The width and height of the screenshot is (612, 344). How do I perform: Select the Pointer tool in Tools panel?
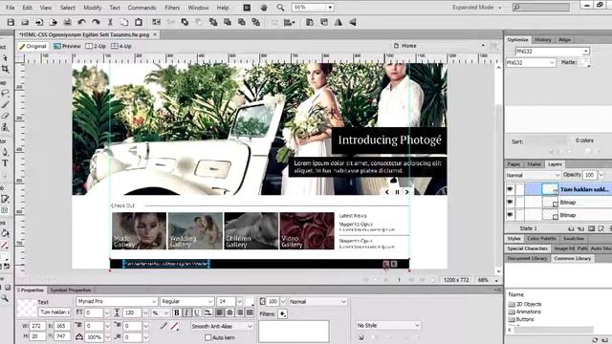pyautogui.click(x=5, y=58)
